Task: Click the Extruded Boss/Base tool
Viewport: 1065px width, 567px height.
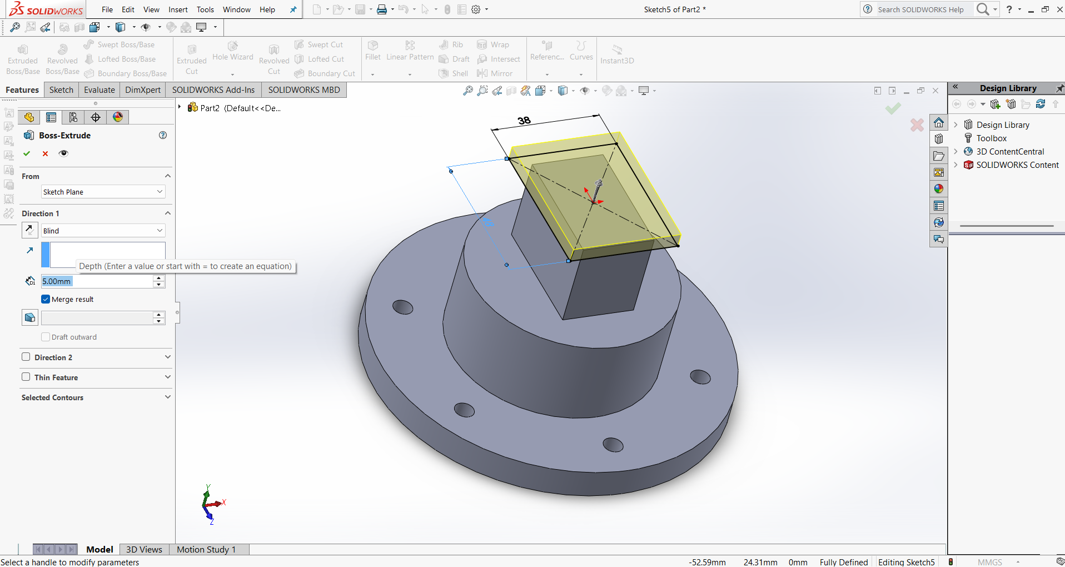Action: [23, 59]
